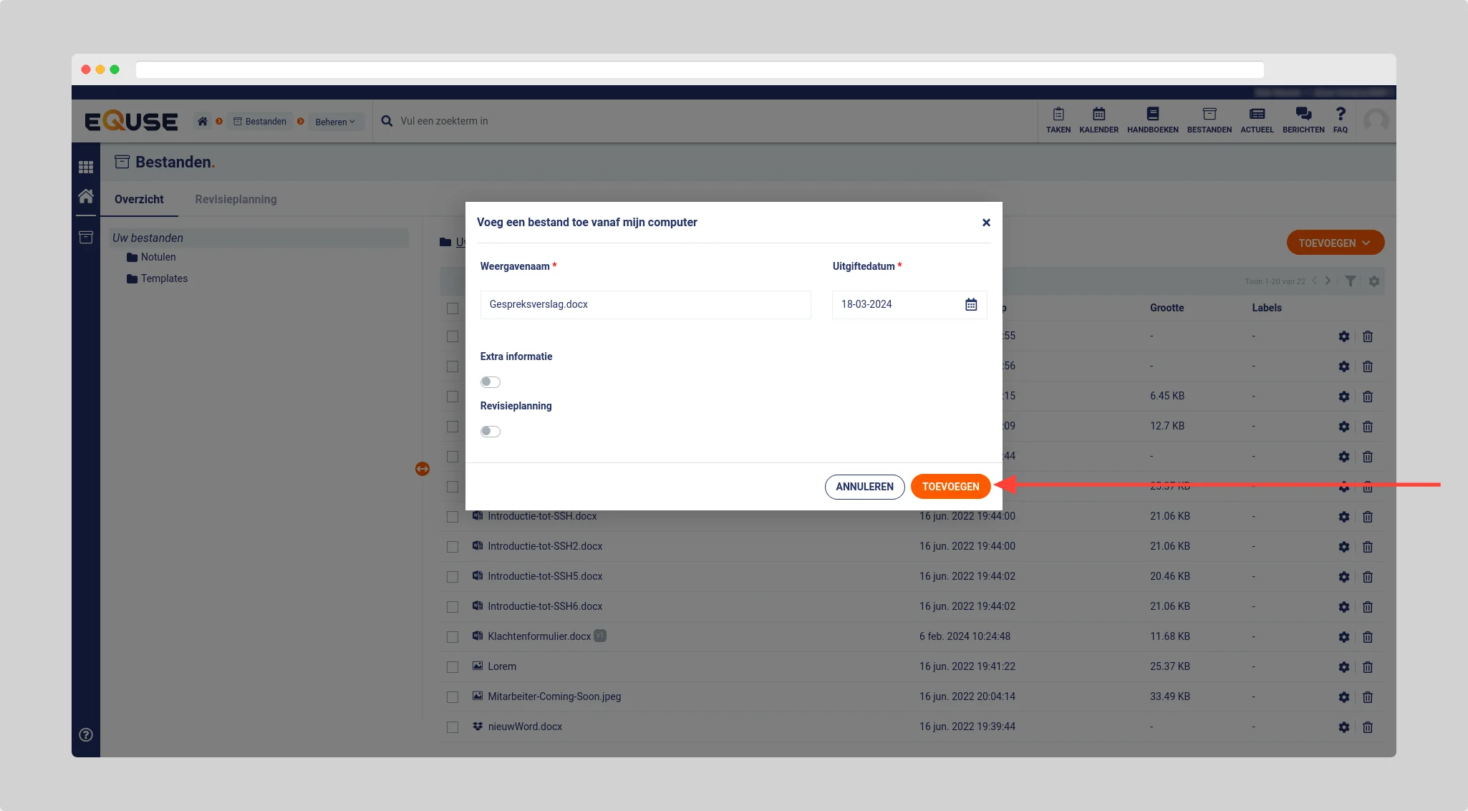The width and height of the screenshot is (1468, 811).
Task: Open the orange Toevoegen dropdown top right
Action: (x=1335, y=243)
